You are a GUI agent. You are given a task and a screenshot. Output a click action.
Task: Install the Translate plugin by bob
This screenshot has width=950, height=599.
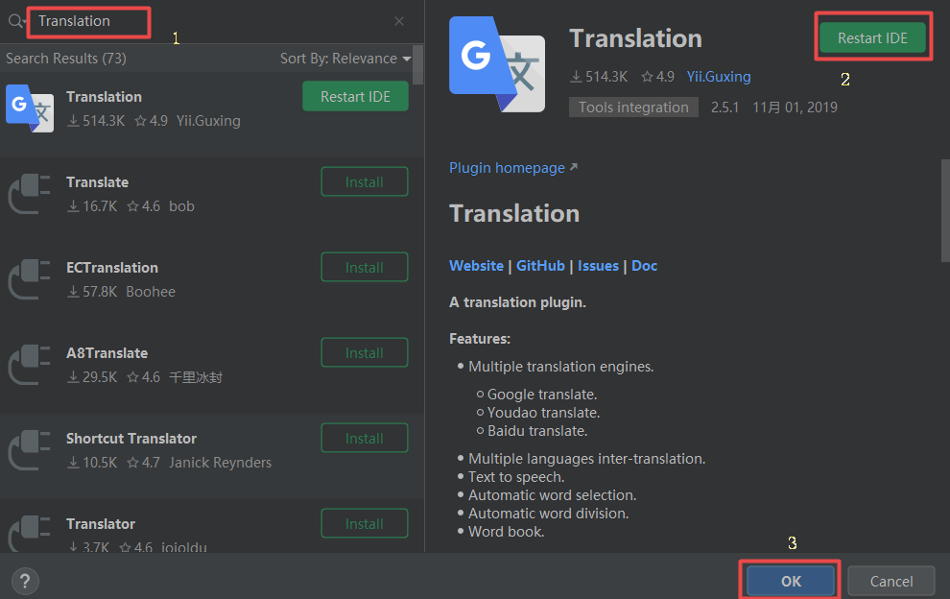pyautogui.click(x=364, y=181)
